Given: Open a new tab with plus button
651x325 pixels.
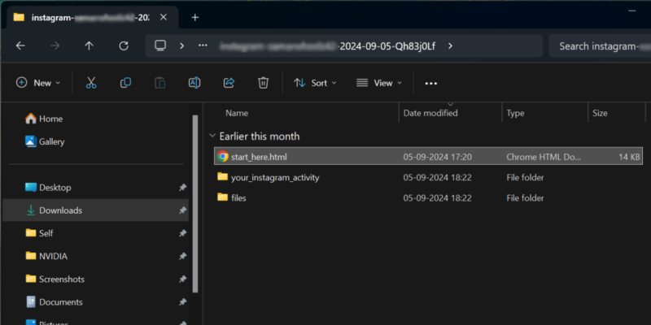Looking at the screenshot, I should 194,17.
